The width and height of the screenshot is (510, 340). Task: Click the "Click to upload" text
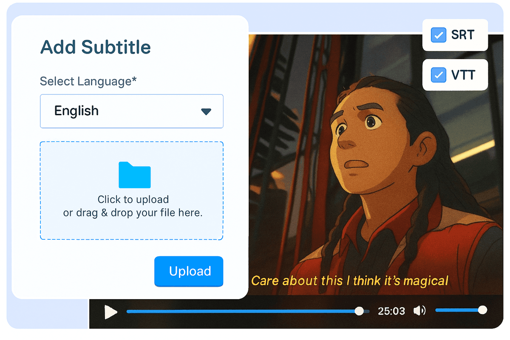click(133, 199)
